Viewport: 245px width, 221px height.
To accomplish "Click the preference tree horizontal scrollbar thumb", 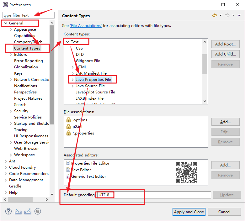I will point(20,199).
